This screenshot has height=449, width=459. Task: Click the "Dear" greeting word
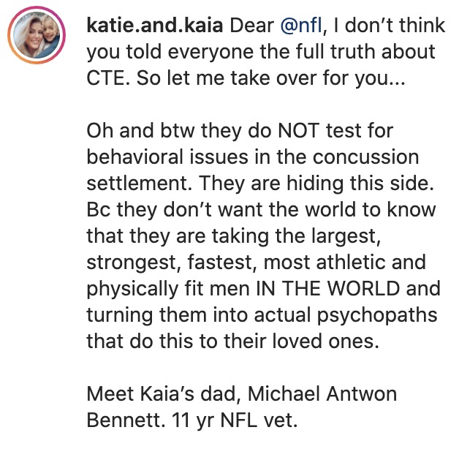pyautogui.click(x=252, y=27)
